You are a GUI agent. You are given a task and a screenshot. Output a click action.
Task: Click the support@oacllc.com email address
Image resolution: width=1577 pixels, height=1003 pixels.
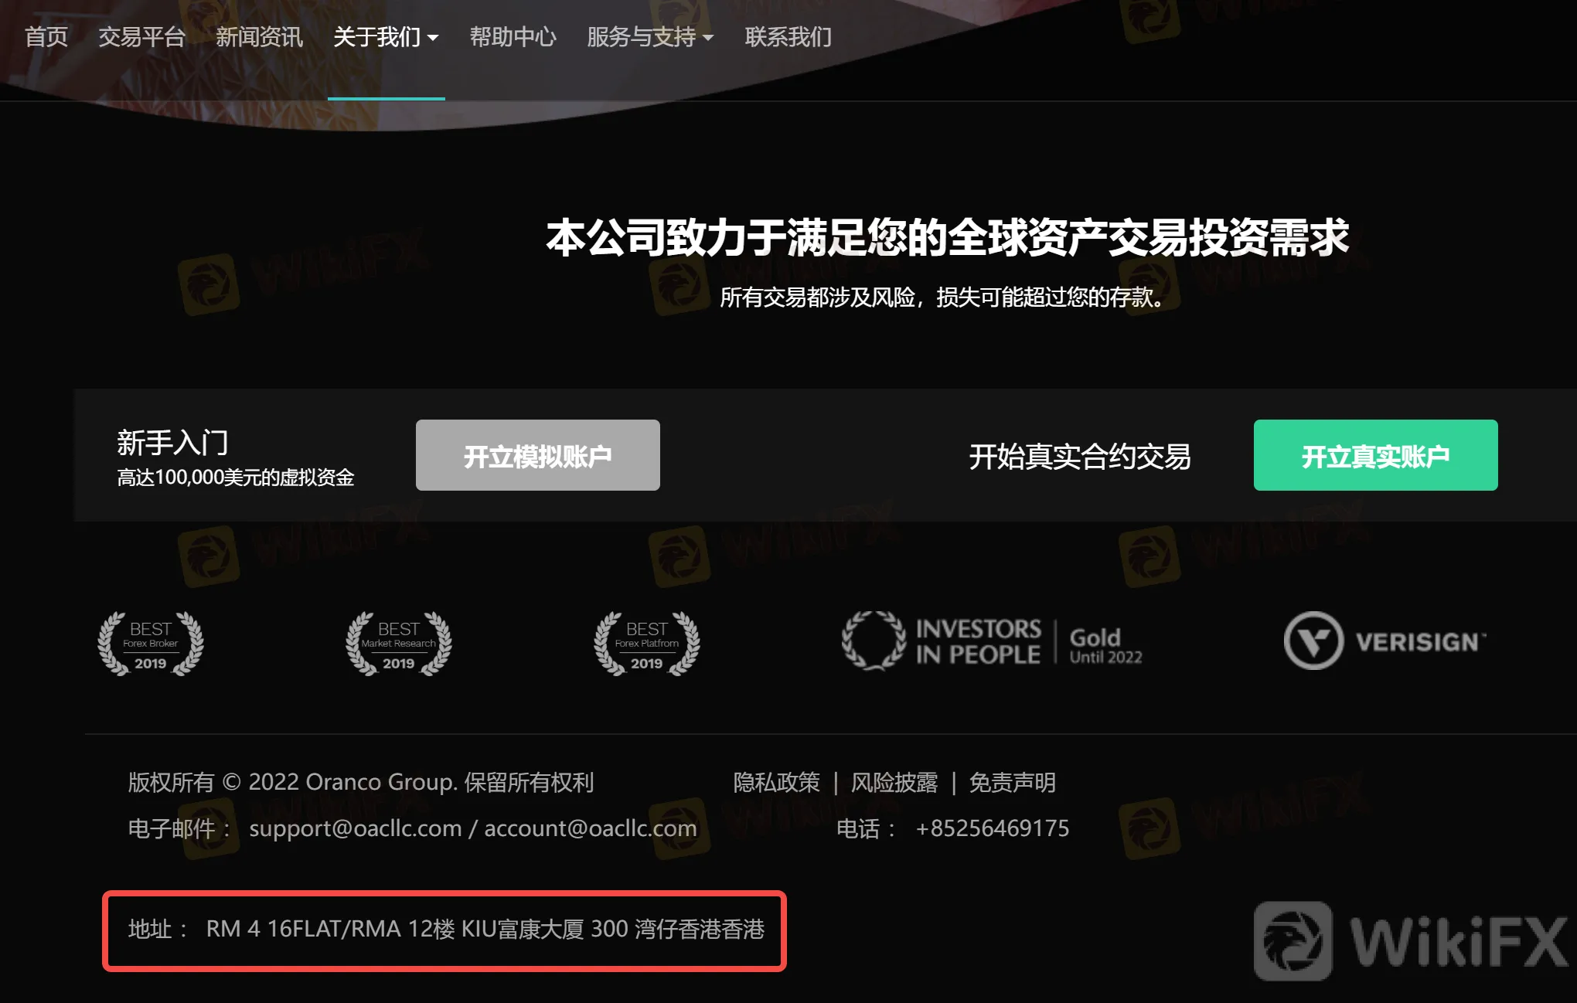tap(355, 828)
